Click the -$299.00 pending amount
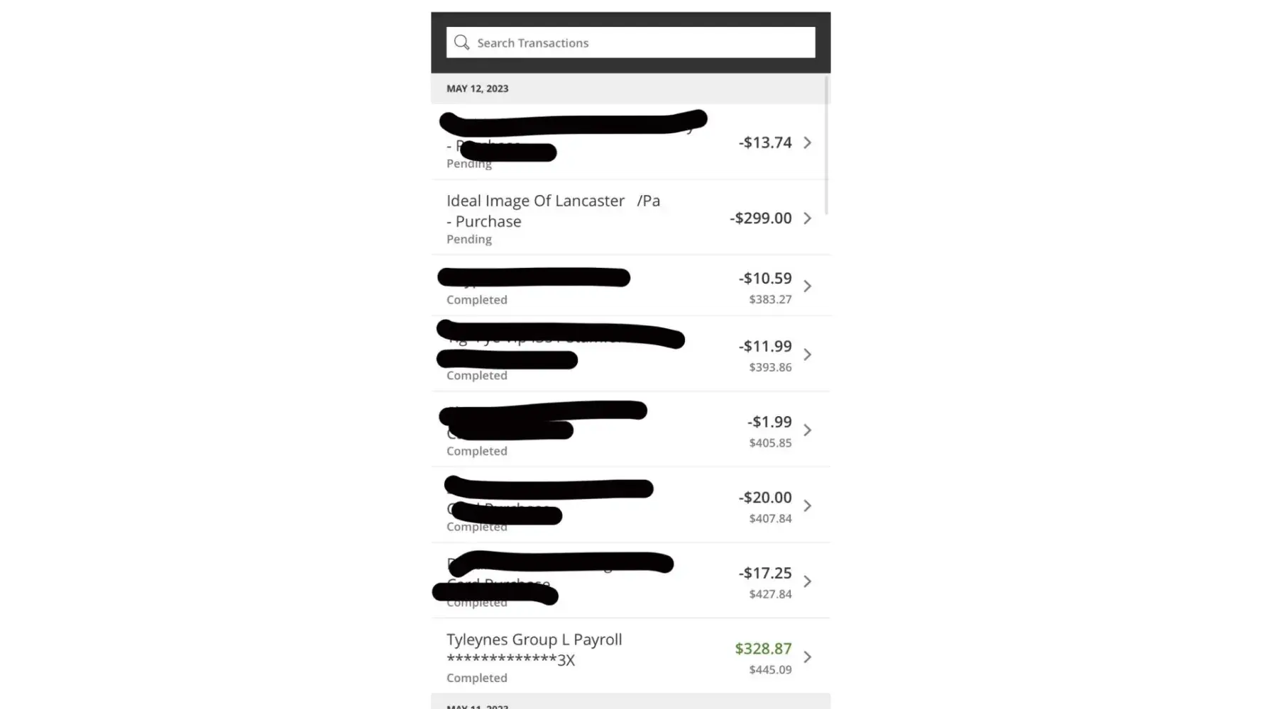Screen dimensions: 1262x709 (x=760, y=218)
